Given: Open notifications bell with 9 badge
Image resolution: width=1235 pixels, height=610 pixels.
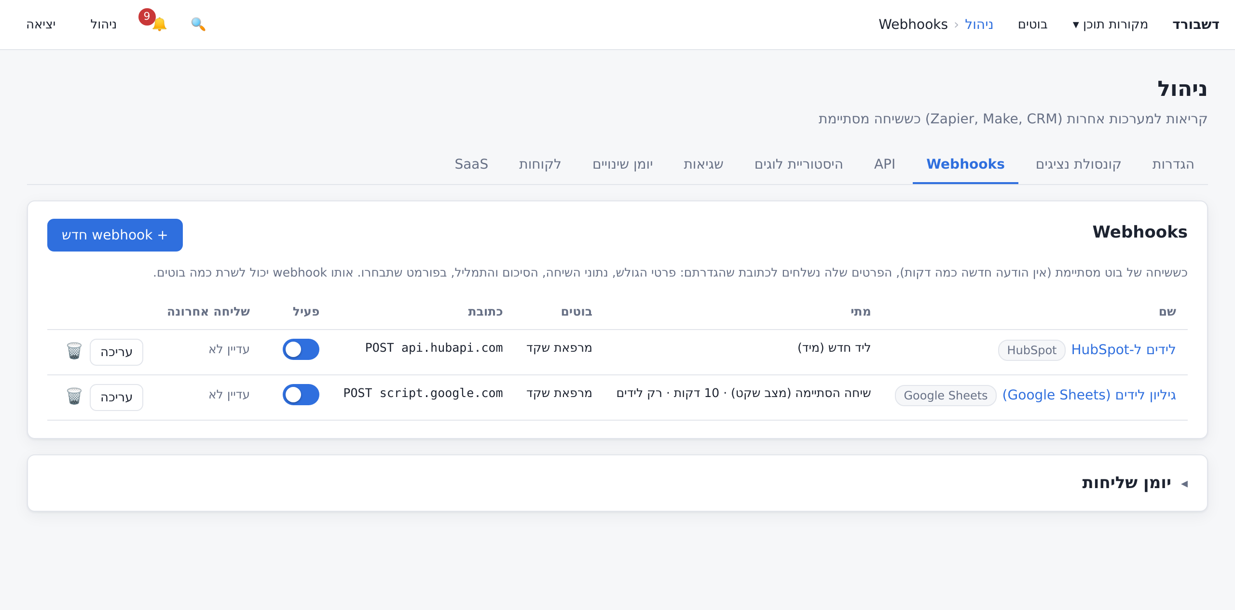Looking at the screenshot, I should [x=154, y=22].
